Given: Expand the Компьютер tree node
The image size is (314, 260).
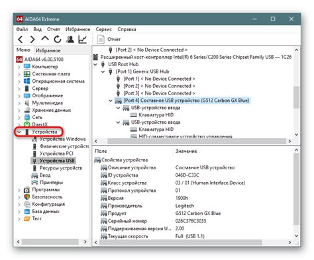Looking at the screenshot, I should (19, 67).
